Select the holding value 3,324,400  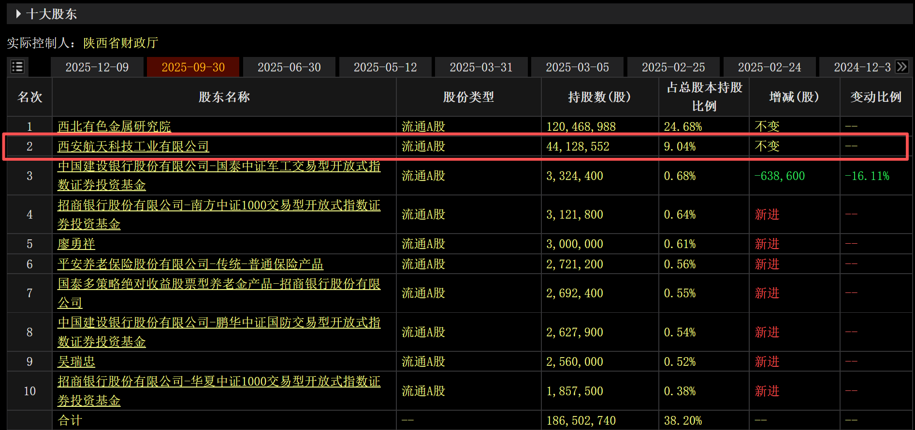tap(575, 176)
